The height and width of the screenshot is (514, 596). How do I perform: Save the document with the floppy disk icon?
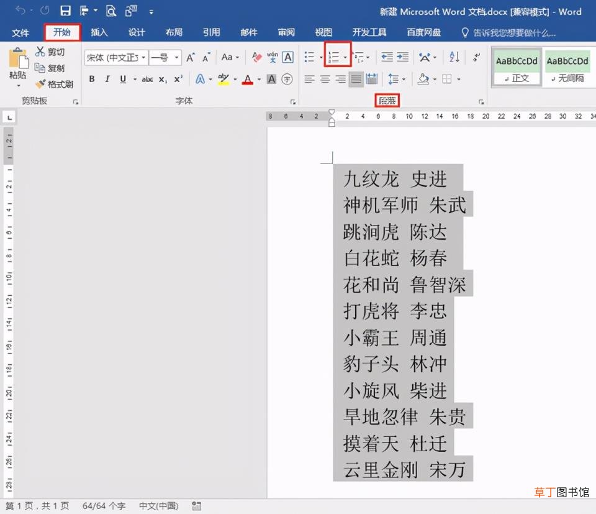(x=65, y=11)
